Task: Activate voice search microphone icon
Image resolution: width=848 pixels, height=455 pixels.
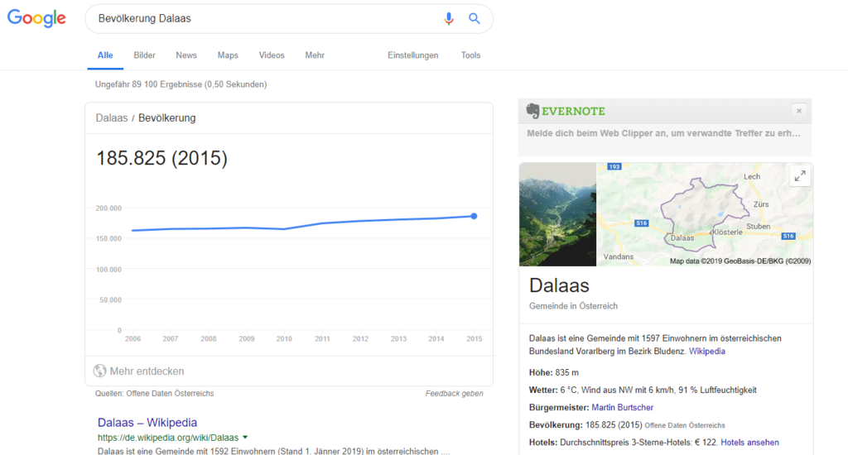Action: (449, 18)
